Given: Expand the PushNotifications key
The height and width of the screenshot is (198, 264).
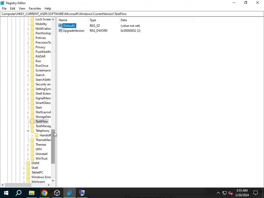Looking at the screenshot, I should click(x=28, y=52).
